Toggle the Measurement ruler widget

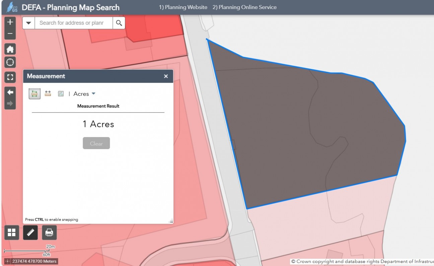point(30,232)
